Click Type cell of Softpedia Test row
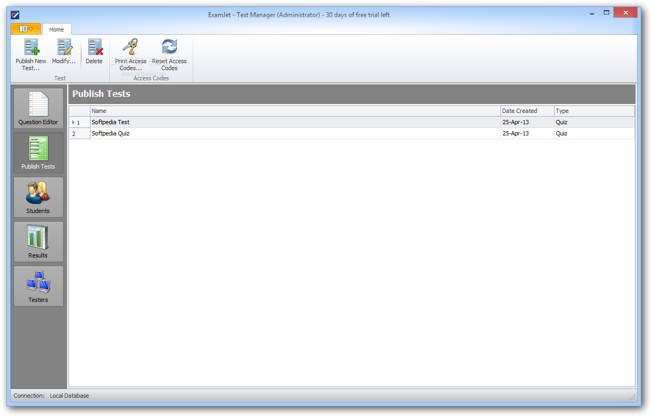 click(594, 122)
